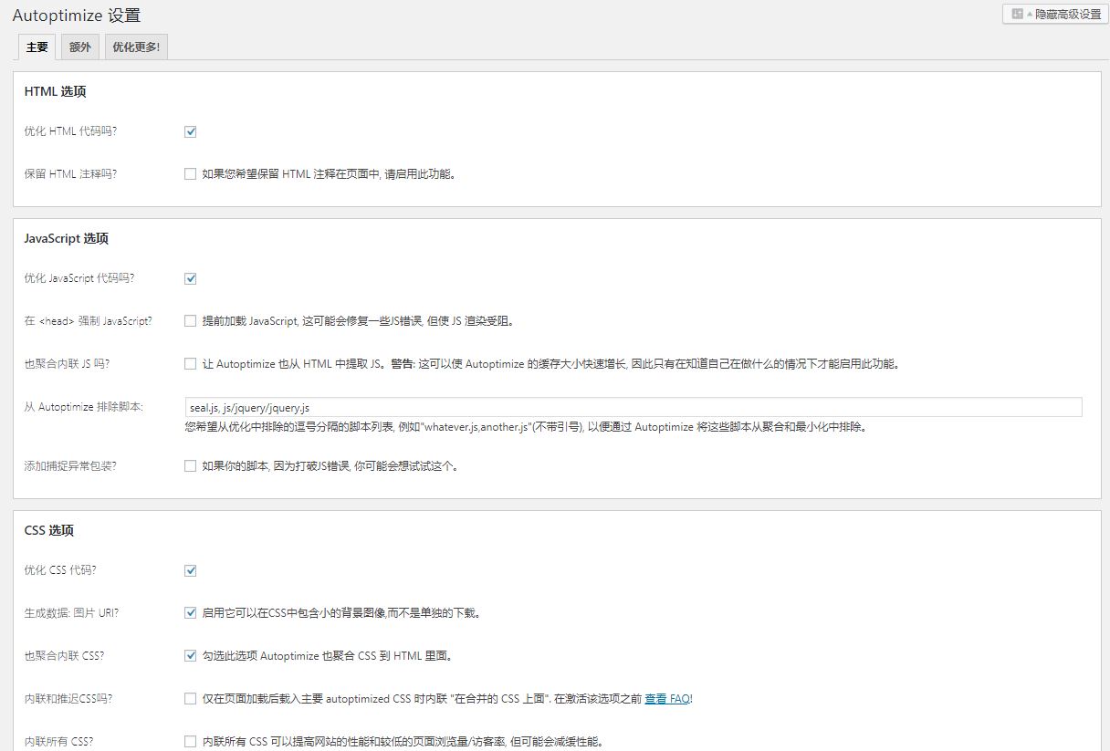Enable 在 head 强制 JavaScript option
Image resolution: width=1110 pixels, height=751 pixels.
[190, 321]
